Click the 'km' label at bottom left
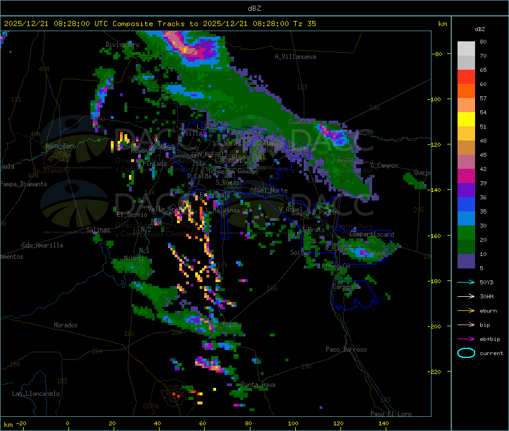Screen dimensions: 509x431 pyautogui.click(x=8, y=425)
